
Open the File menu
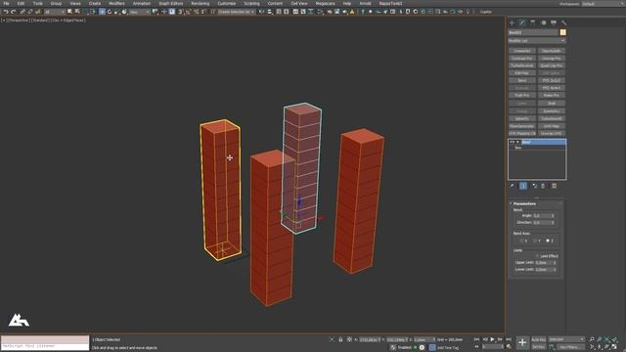point(6,4)
